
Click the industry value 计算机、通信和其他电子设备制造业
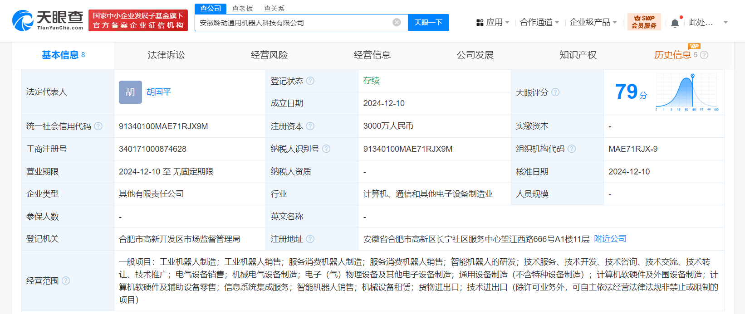[x=428, y=194]
